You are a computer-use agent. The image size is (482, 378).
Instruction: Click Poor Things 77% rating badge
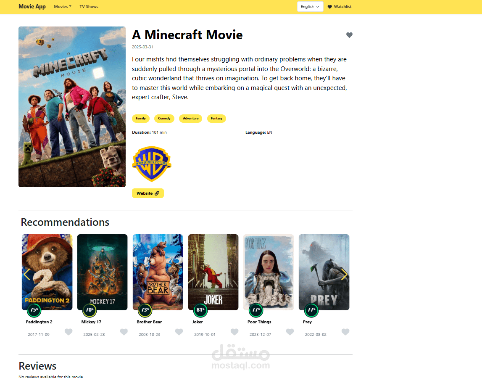(x=256, y=310)
